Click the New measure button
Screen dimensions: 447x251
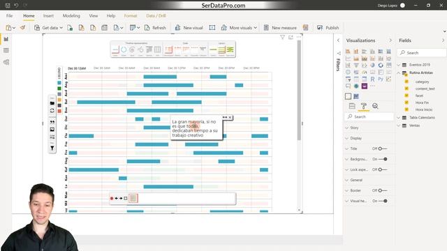tap(280, 28)
